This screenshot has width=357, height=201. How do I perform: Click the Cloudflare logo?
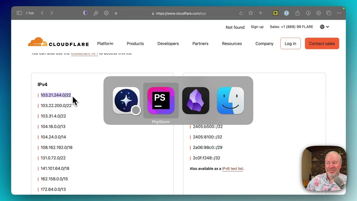[58, 42]
